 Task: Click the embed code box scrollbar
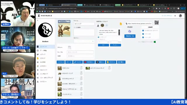(119, 32)
